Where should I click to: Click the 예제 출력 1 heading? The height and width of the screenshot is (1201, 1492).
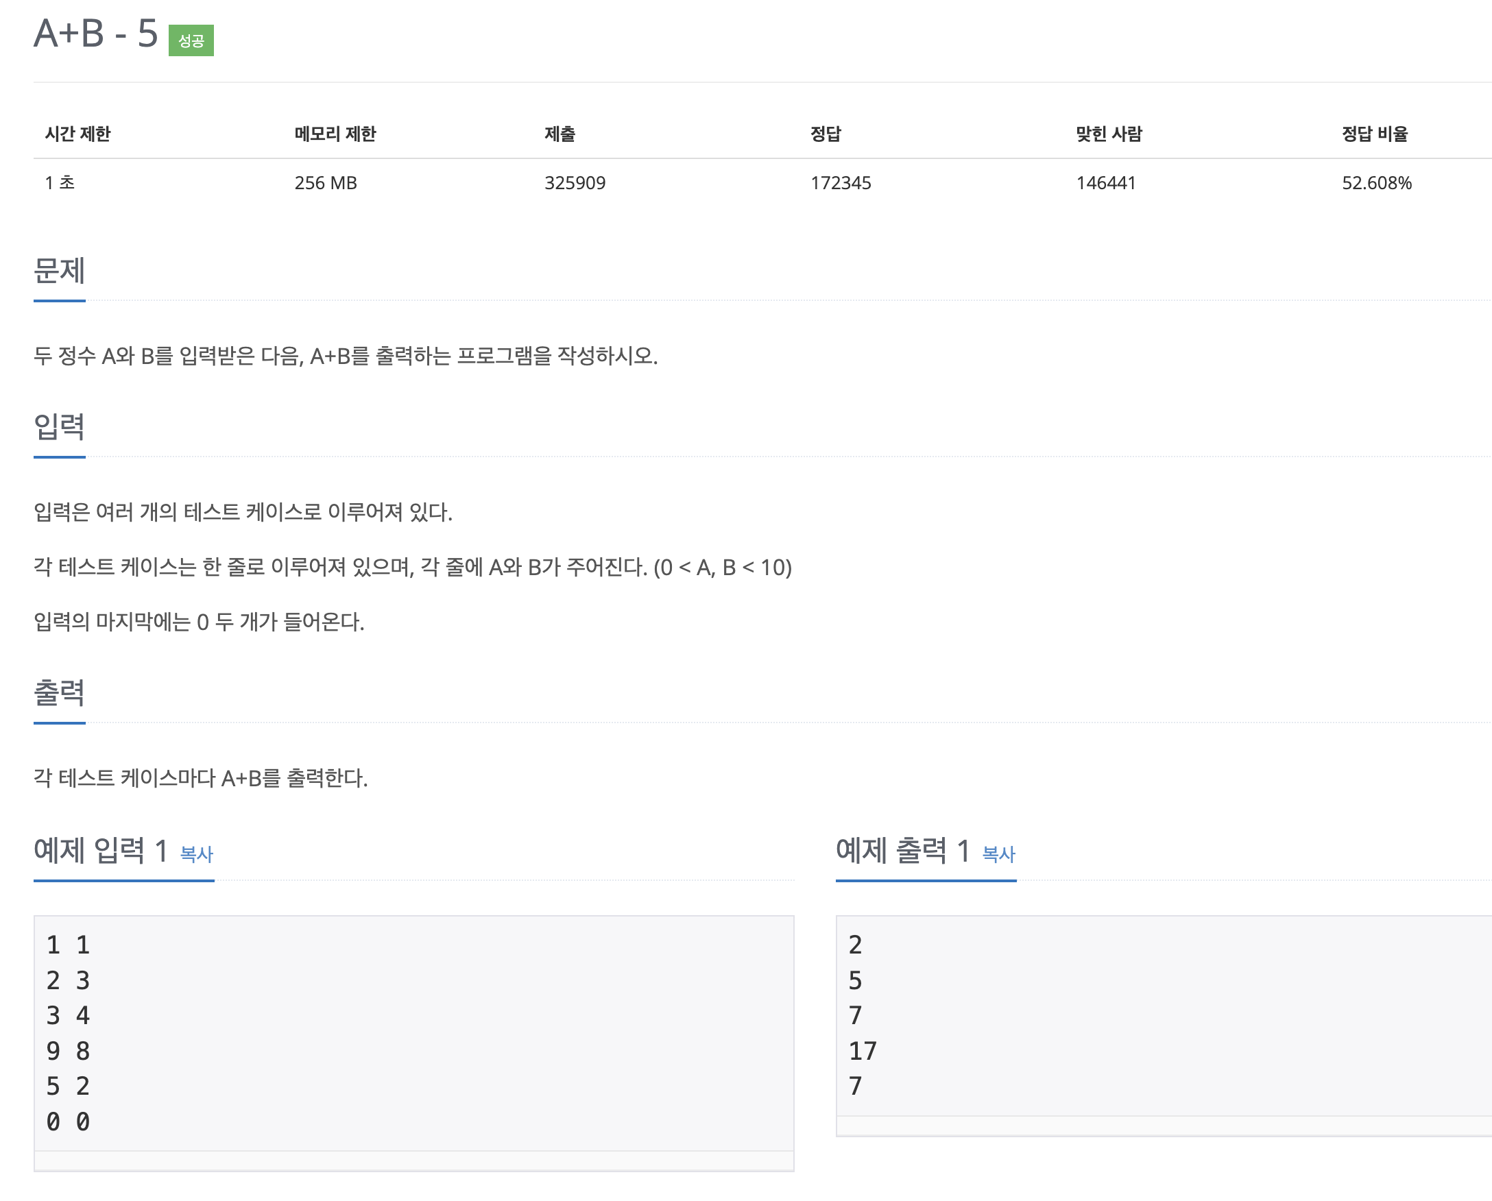(x=903, y=851)
